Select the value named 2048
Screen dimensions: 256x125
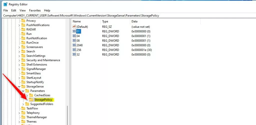click(79, 45)
